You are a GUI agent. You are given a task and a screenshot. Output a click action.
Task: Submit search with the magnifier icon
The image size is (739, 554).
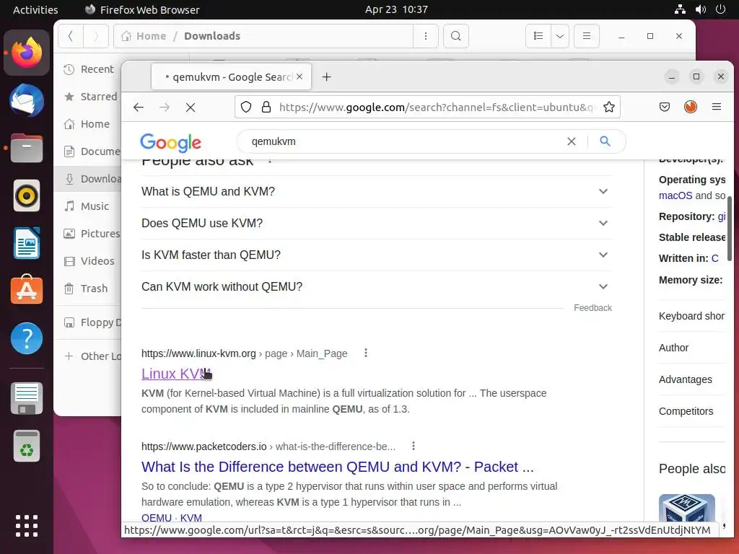click(x=605, y=141)
